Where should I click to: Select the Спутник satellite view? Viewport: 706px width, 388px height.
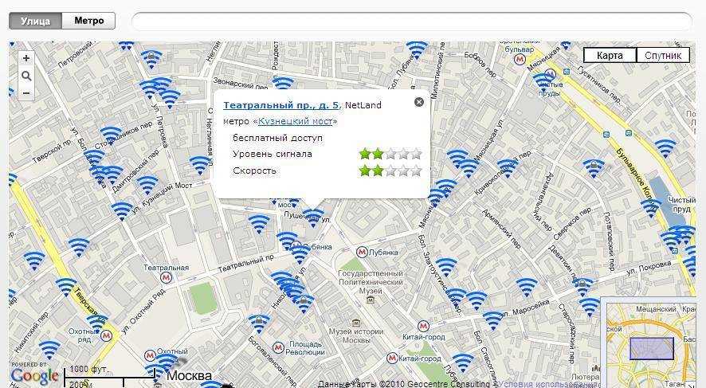tap(663, 55)
